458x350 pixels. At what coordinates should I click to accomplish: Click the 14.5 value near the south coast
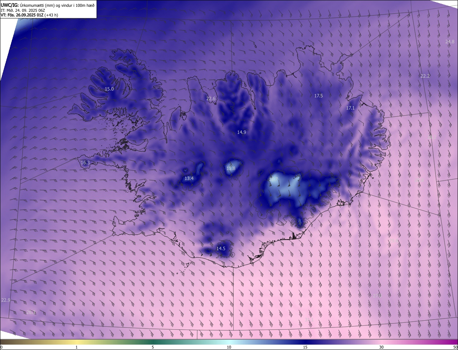(x=221, y=248)
